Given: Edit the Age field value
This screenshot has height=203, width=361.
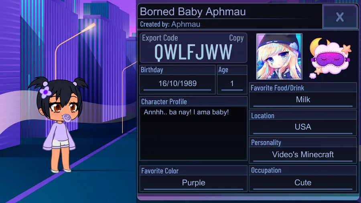Looking at the screenshot, I should [232, 83].
